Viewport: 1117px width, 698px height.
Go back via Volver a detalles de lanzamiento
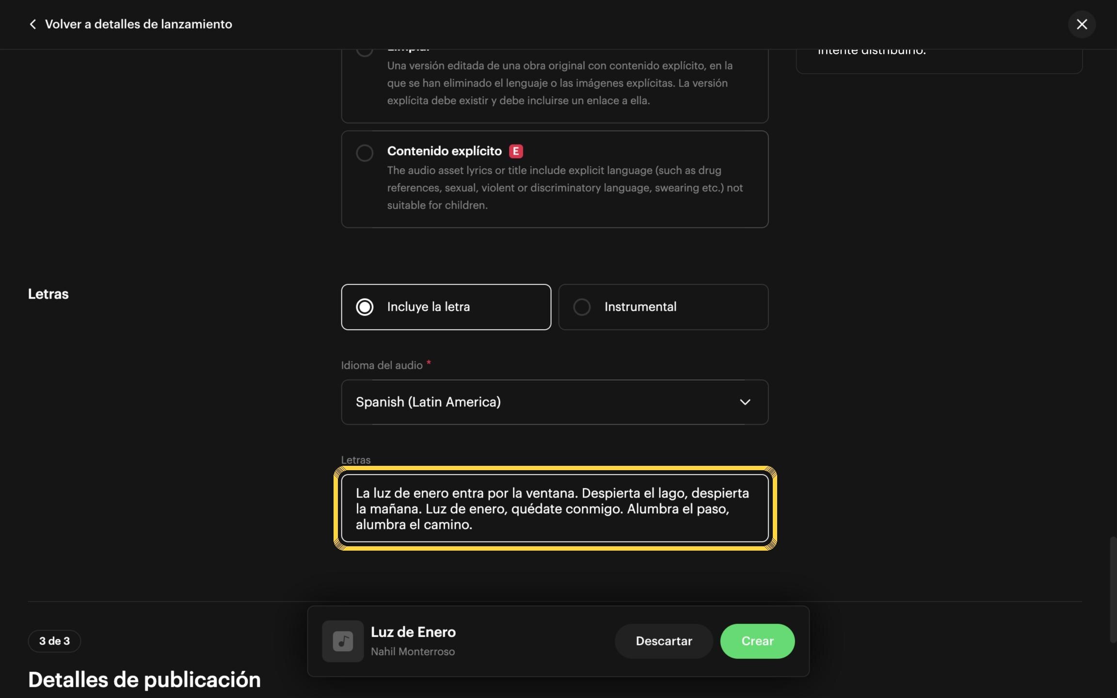139,24
